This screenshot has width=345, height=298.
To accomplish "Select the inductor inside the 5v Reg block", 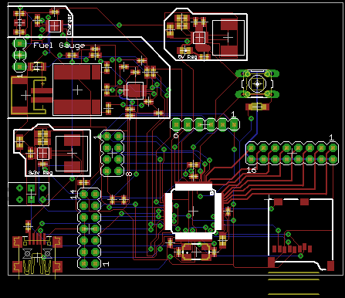I will pyautogui.click(x=228, y=38).
